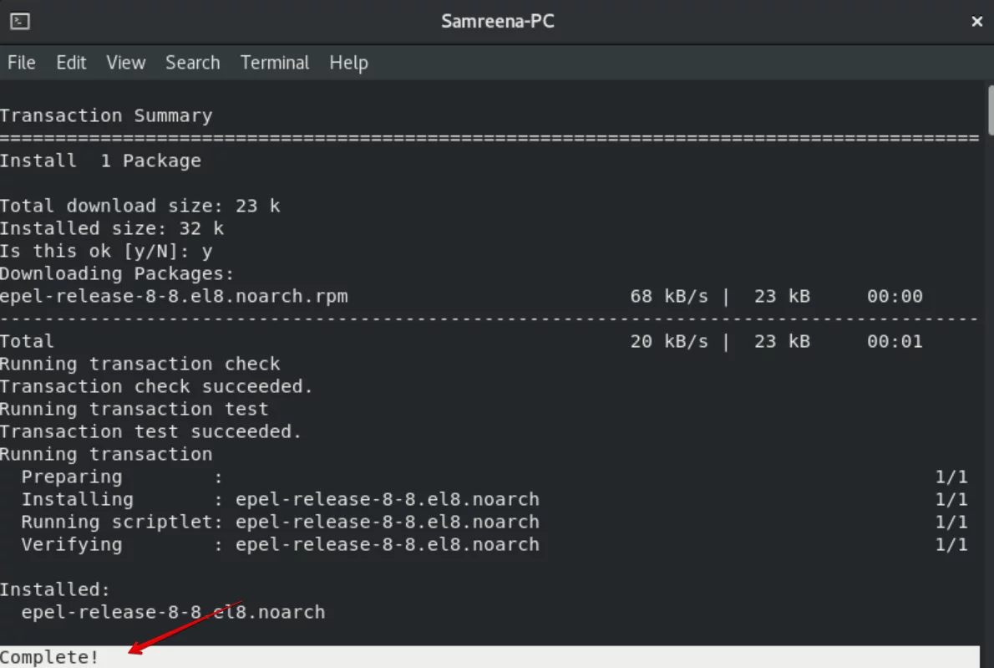Image resolution: width=994 pixels, height=668 pixels.
Task: Open the Edit menu
Action: [71, 63]
